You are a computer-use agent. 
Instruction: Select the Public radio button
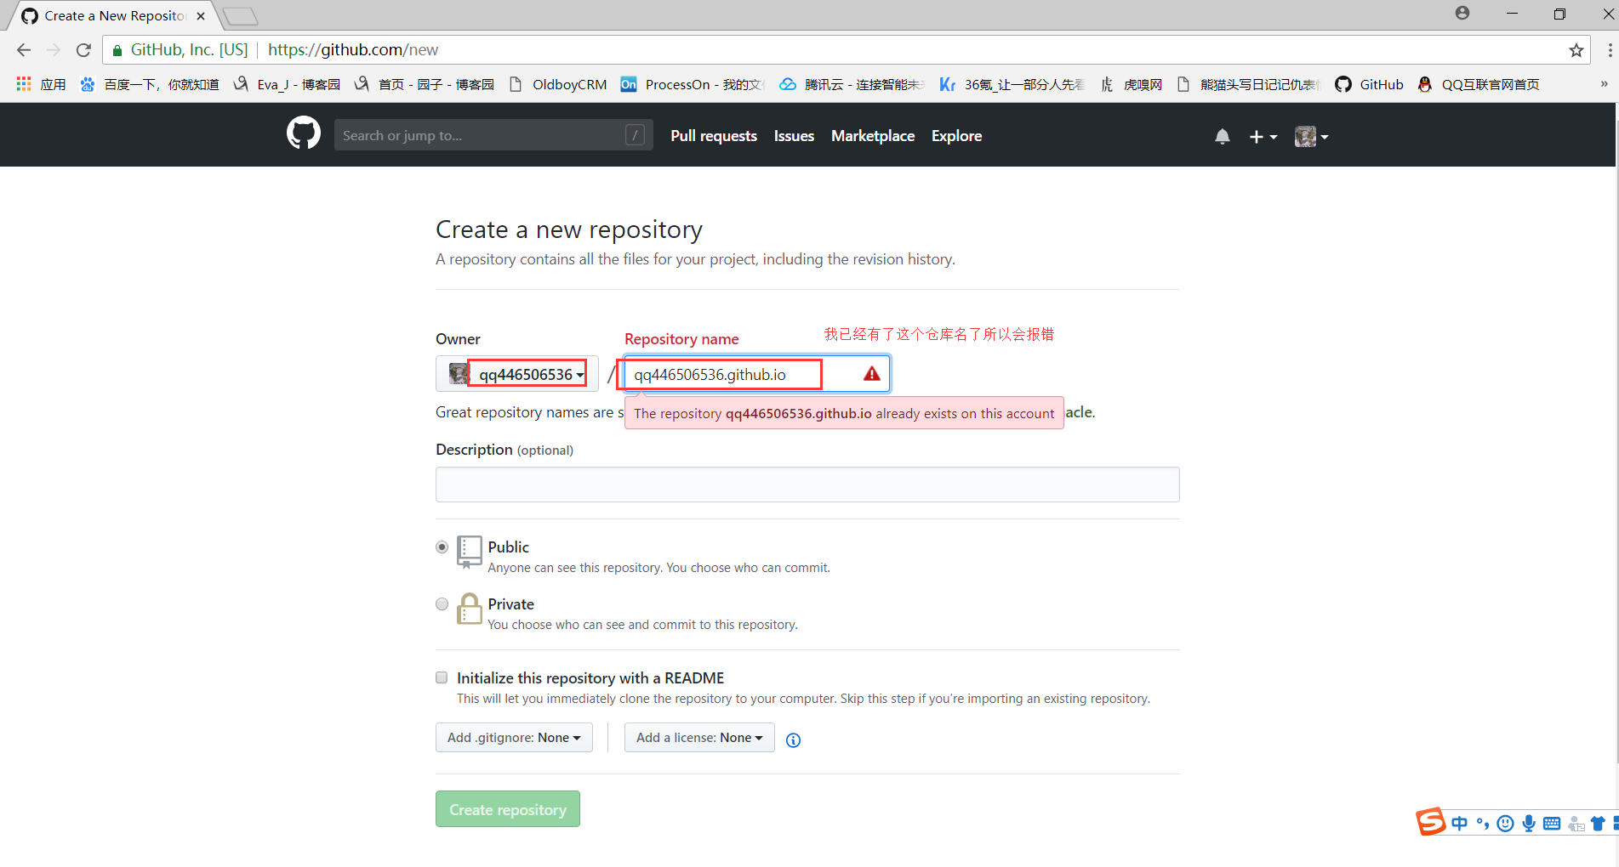coord(442,547)
